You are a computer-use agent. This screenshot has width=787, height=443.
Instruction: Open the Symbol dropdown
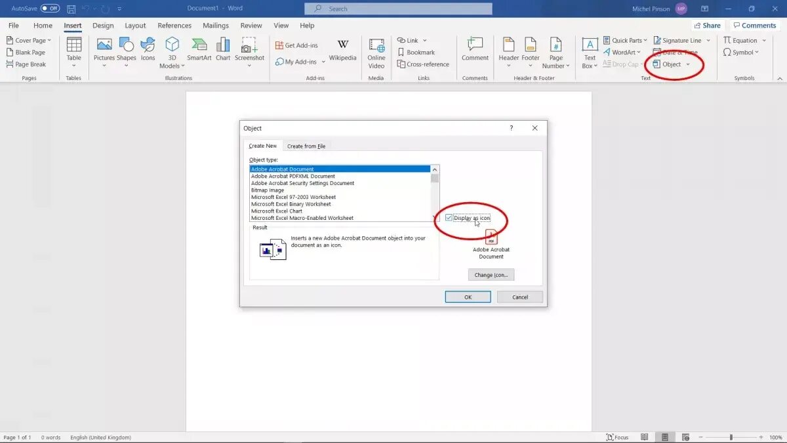click(741, 53)
